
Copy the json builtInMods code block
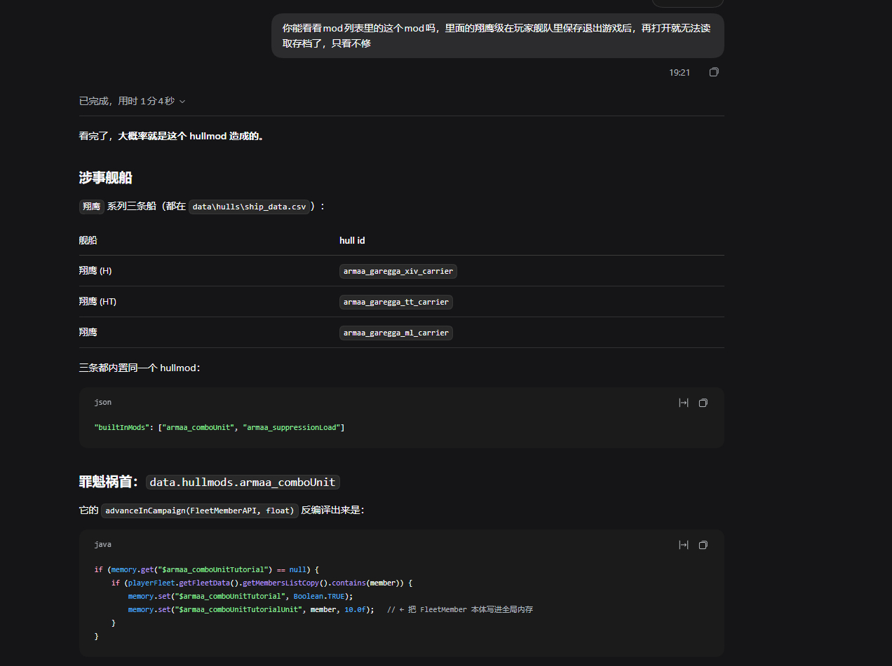coord(703,403)
